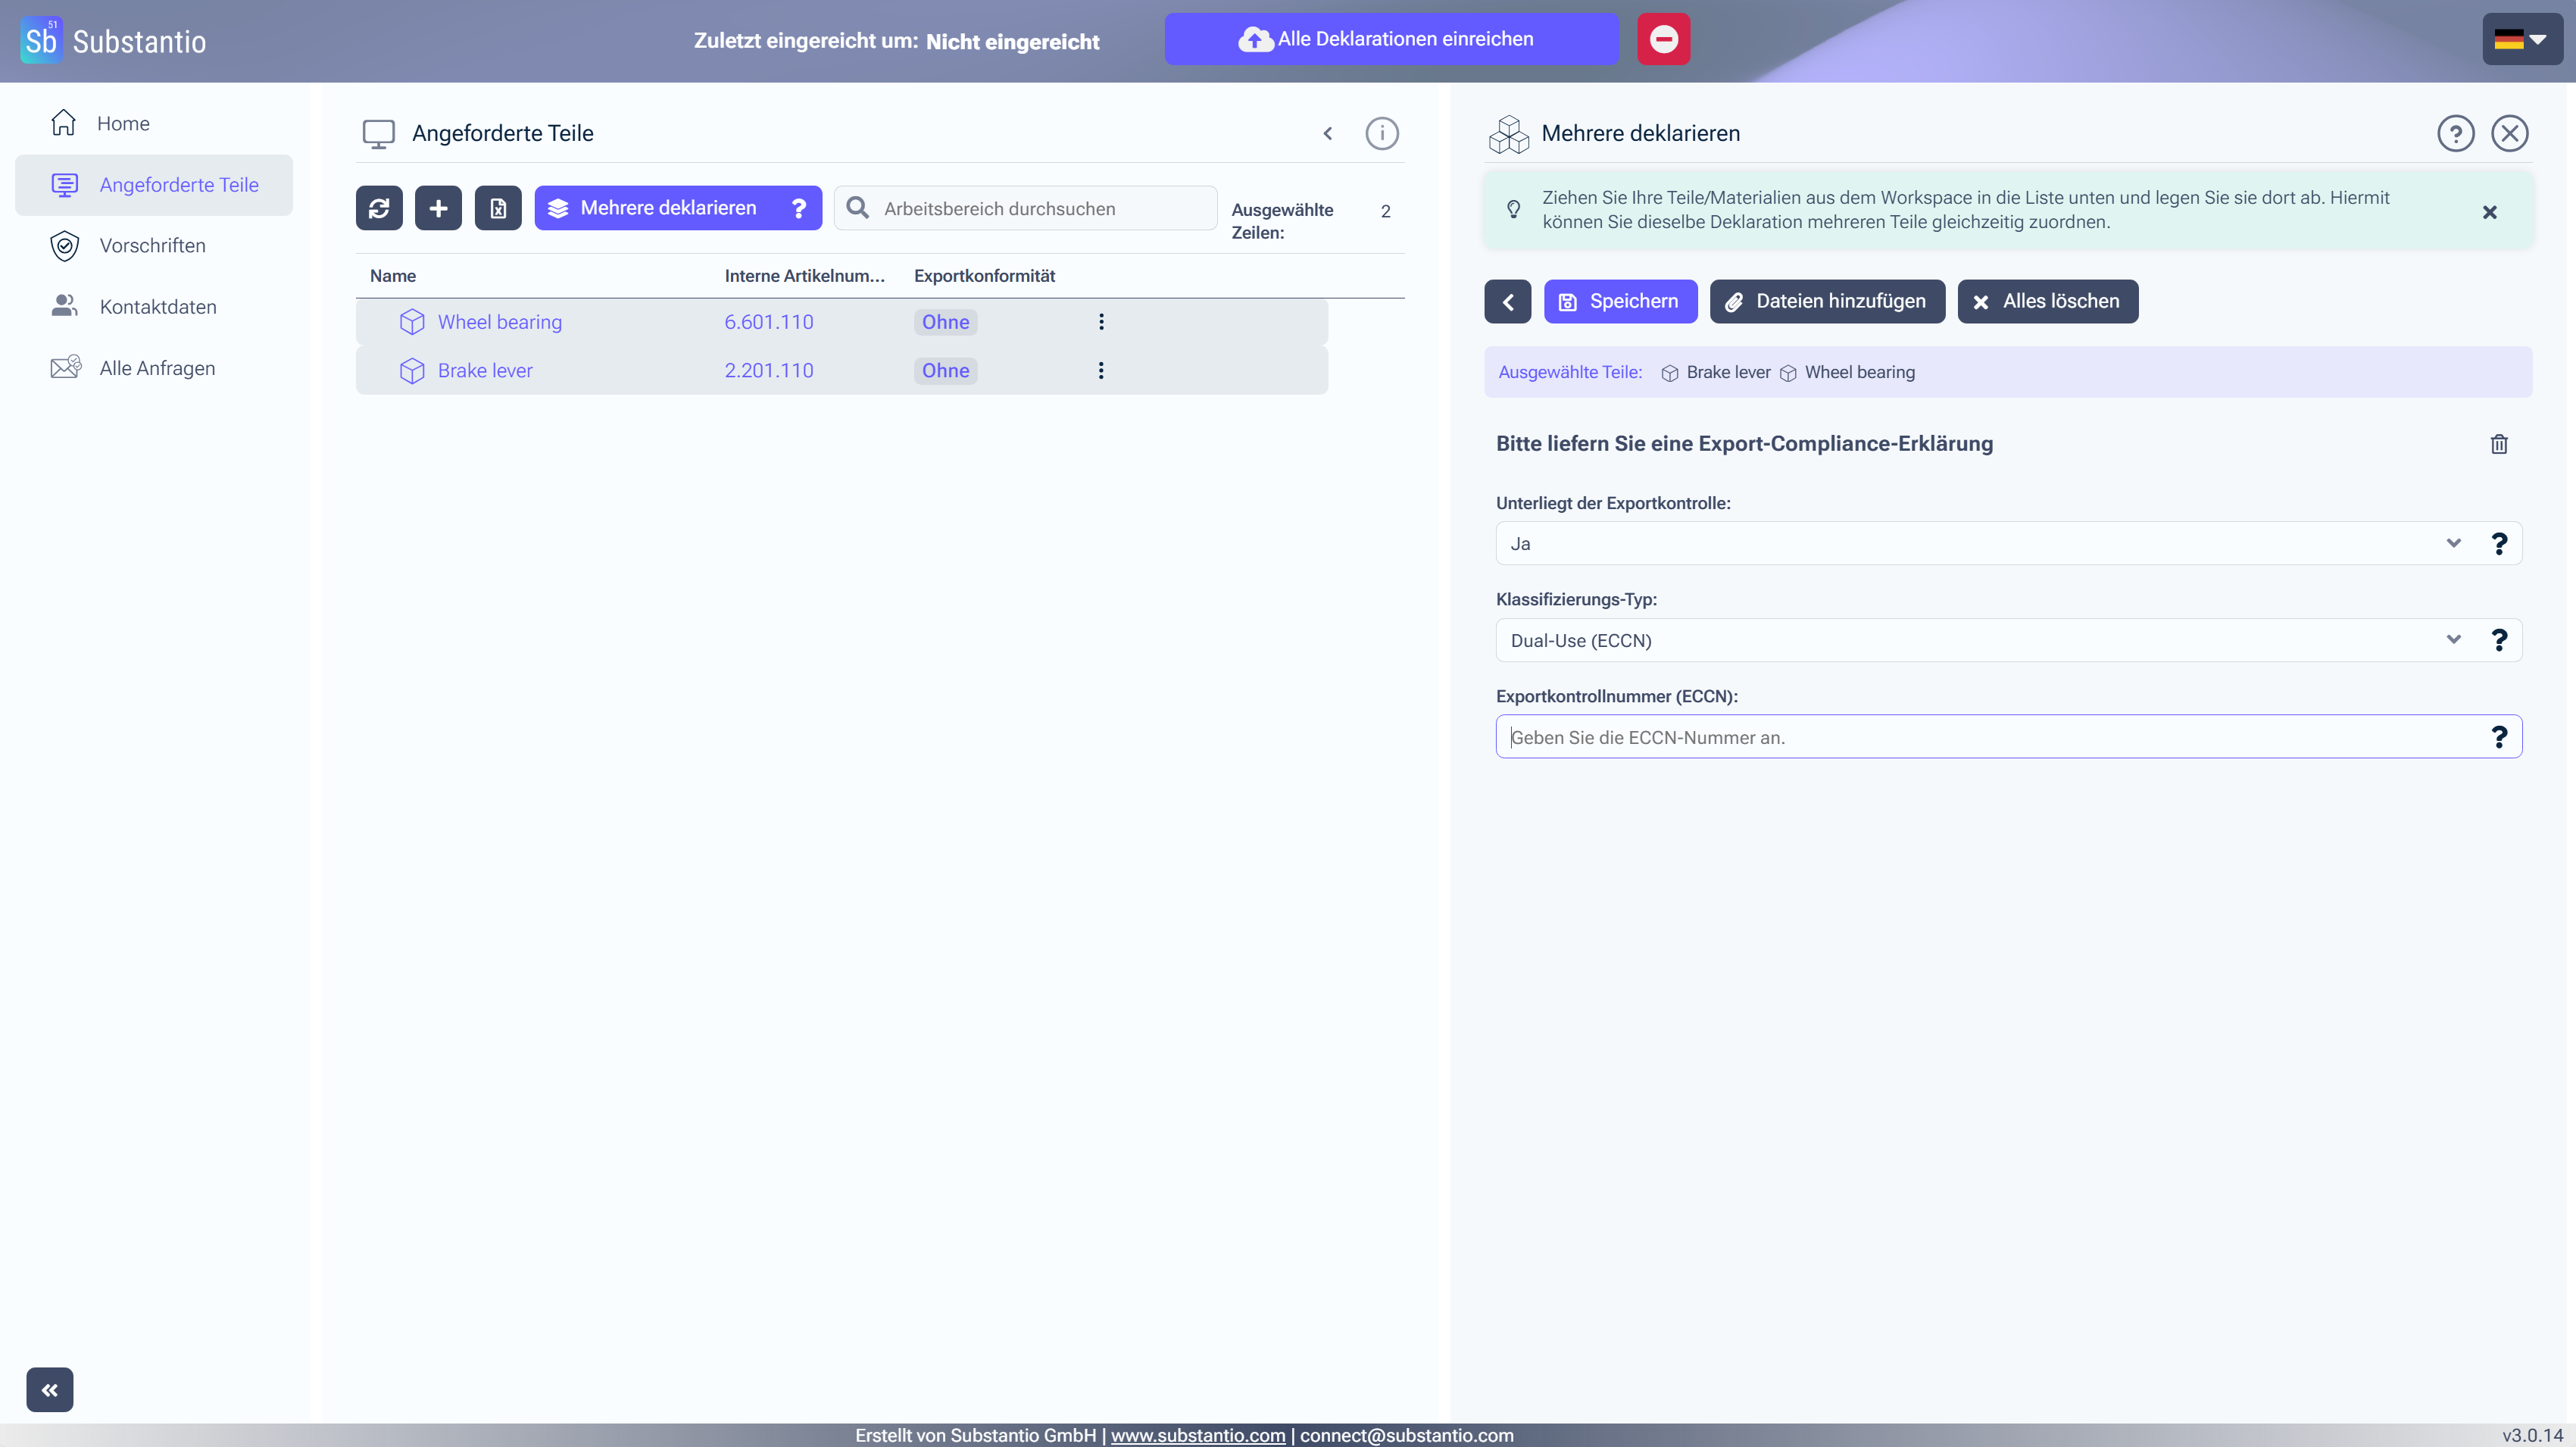Click into the ECCN number input field
The image size is (2576, 1447).
tap(1990, 737)
